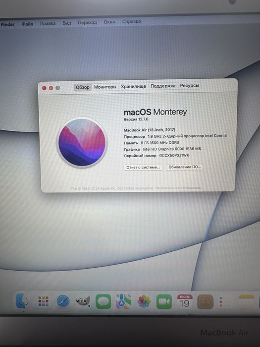260x347 pixels.
Task: Switch to the Мониторы tab
Action: coord(105,87)
